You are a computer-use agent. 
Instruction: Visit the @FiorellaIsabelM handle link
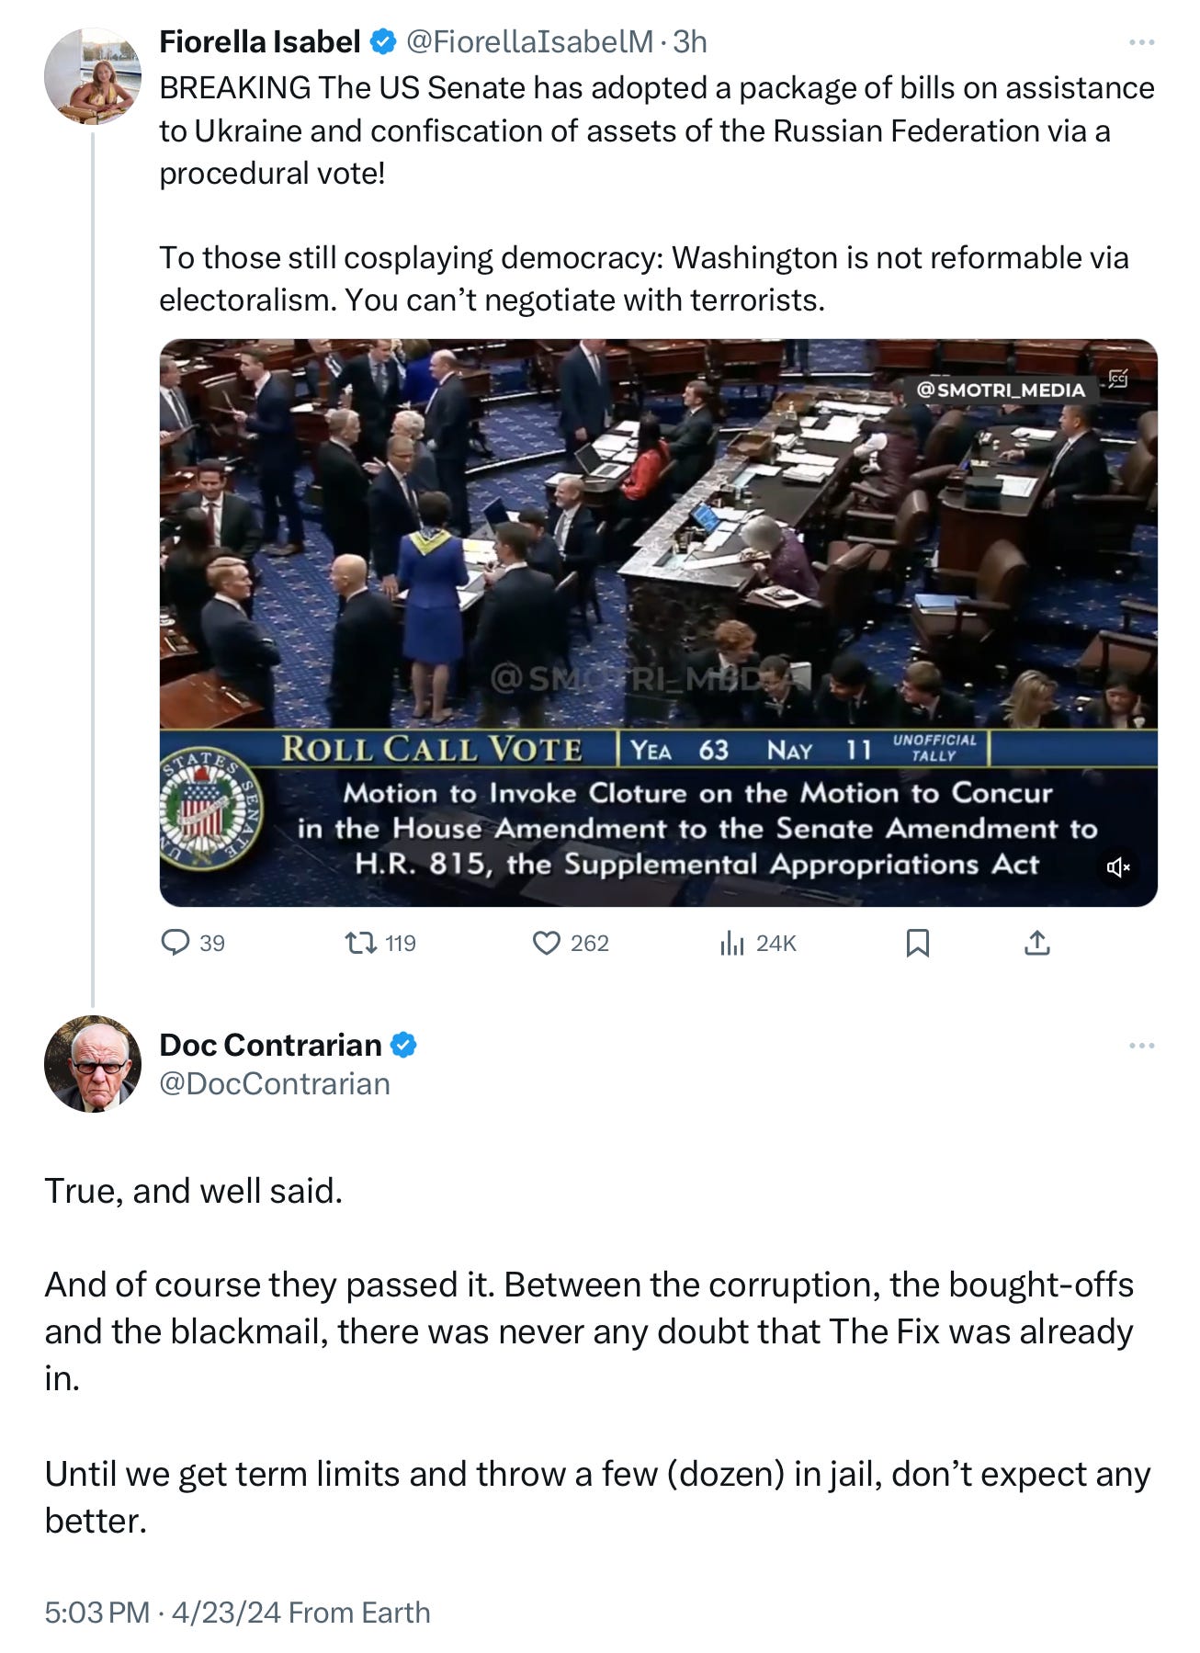point(530,41)
